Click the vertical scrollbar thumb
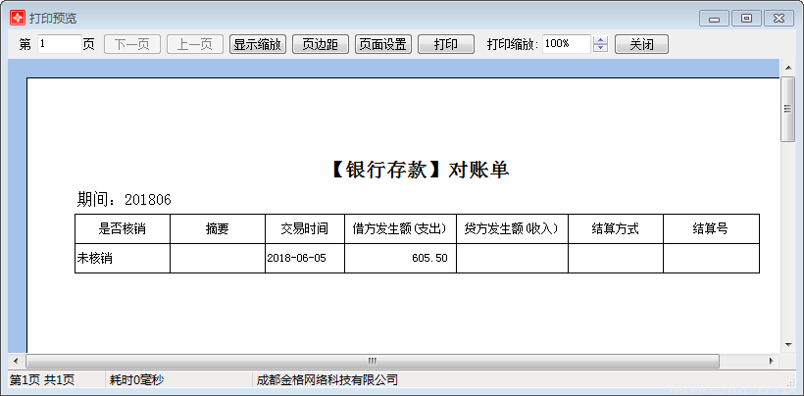 [786, 108]
